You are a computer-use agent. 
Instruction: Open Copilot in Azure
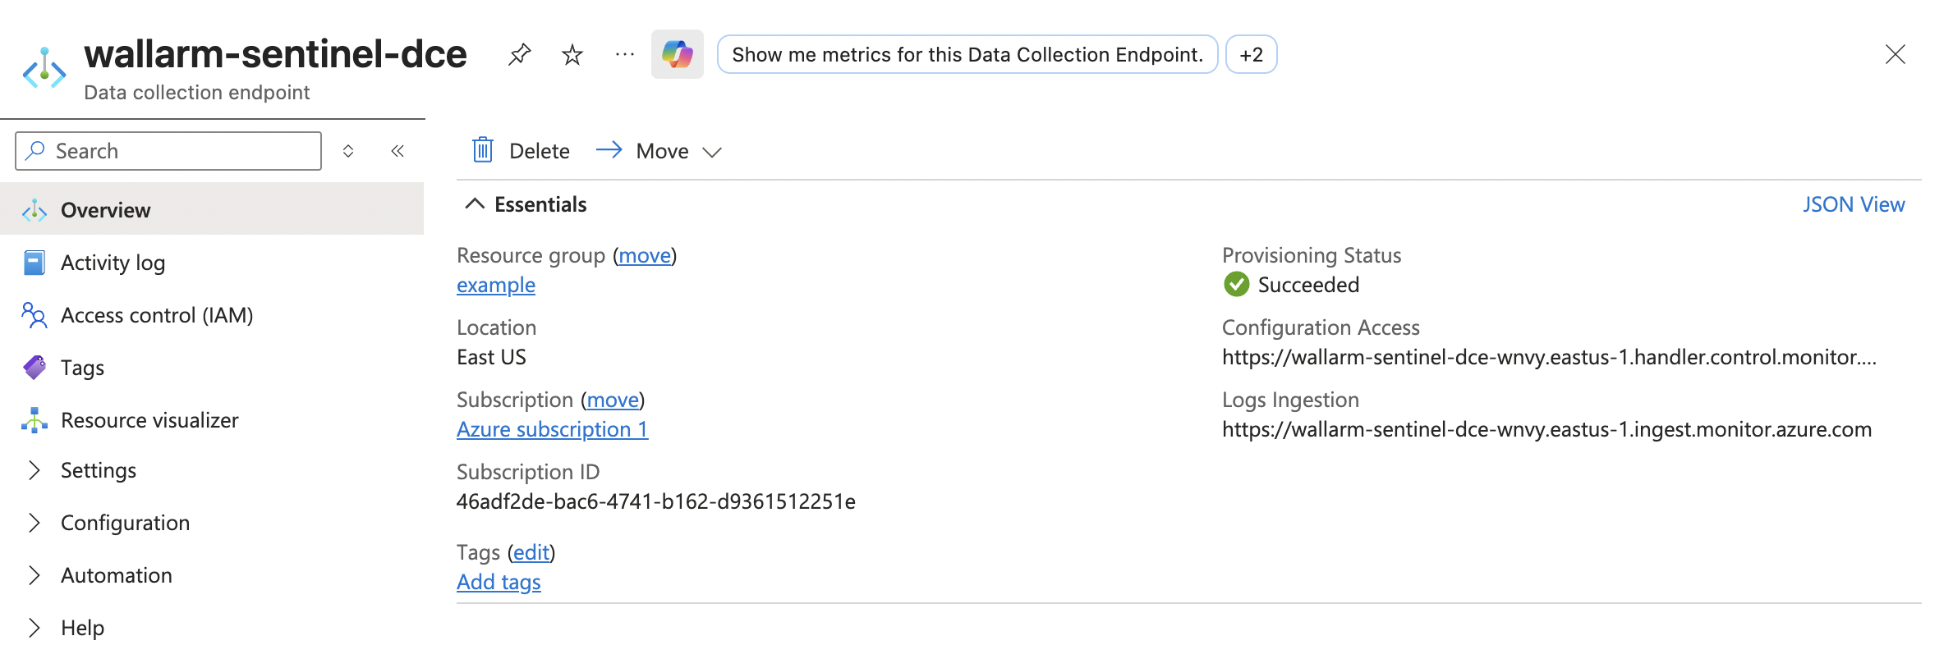pyautogui.click(x=677, y=55)
